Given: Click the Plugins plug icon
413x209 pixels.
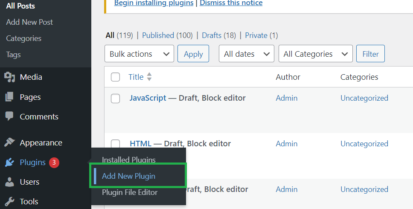Looking at the screenshot, I should (x=9, y=163).
